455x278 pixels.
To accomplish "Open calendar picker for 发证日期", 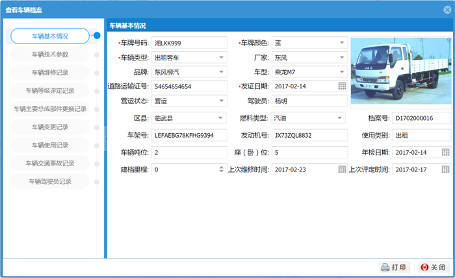I will [x=342, y=86].
